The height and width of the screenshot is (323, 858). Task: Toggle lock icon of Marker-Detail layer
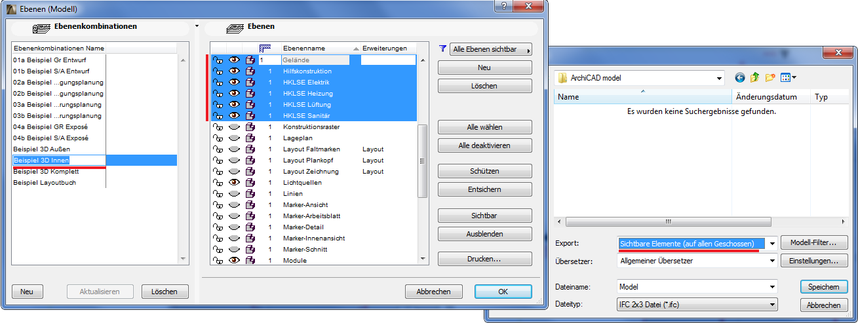[218, 227]
